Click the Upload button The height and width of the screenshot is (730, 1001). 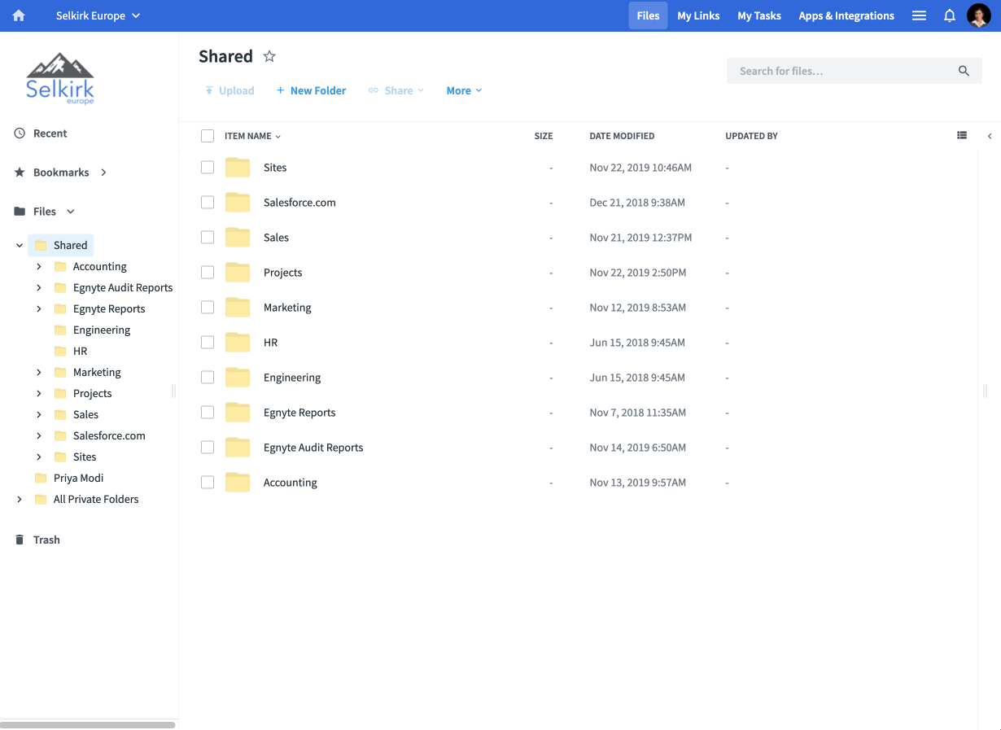(x=229, y=90)
